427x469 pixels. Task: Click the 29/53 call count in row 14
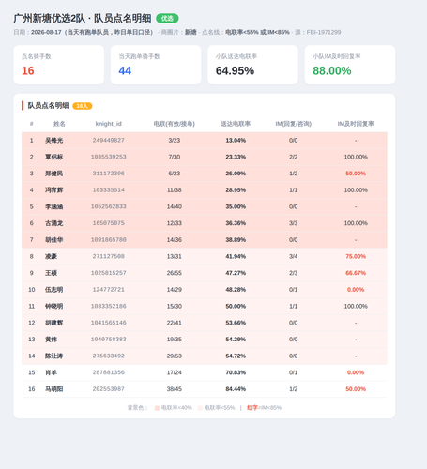175,356
